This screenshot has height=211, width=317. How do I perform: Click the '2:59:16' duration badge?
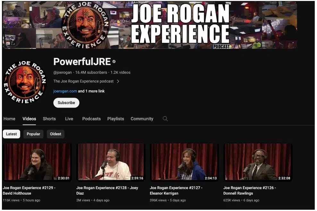coord(137,178)
